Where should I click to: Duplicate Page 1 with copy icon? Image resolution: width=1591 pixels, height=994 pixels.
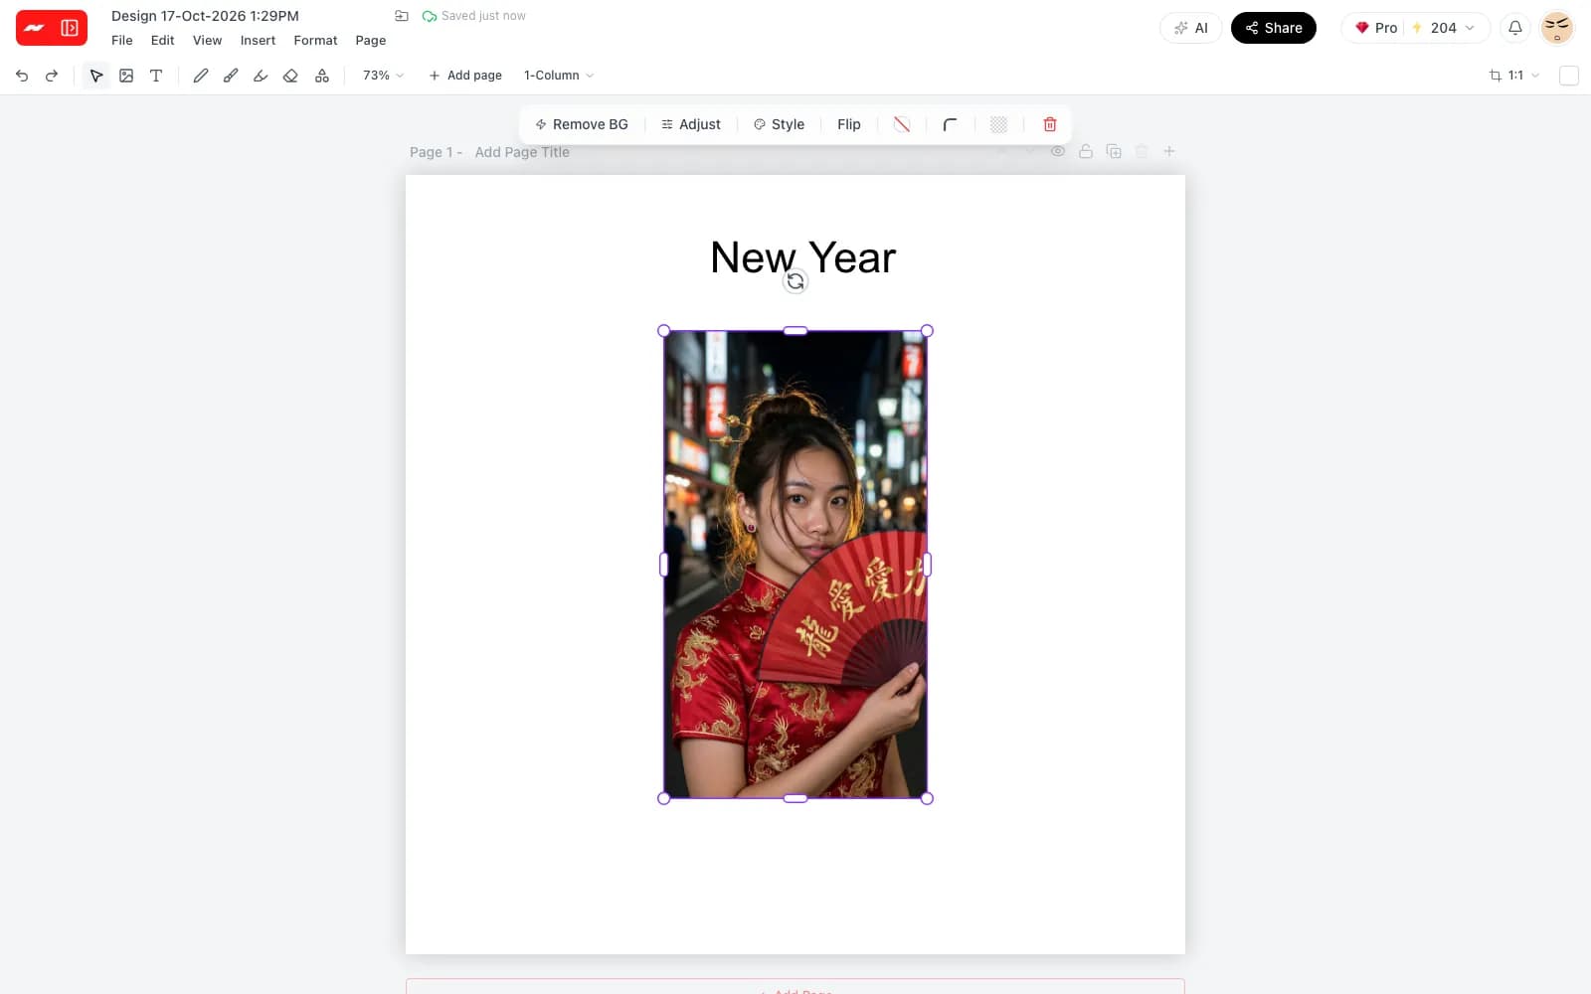click(1114, 152)
